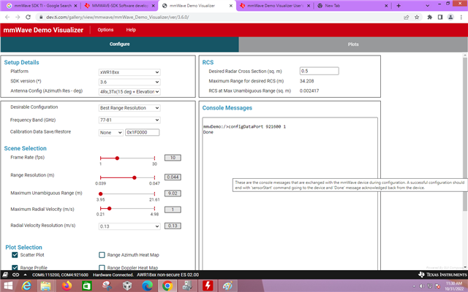468x292 pixels.
Task: Switch to MMWAVE-SDK Software browser tab
Action: [x=120, y=6]
